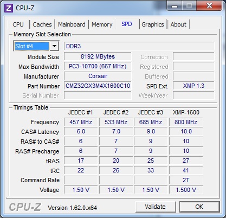Viewport: 226px width, 218px height.
Task: Click the 8192 MBytes module size field
Action: (x=98, y=56)
